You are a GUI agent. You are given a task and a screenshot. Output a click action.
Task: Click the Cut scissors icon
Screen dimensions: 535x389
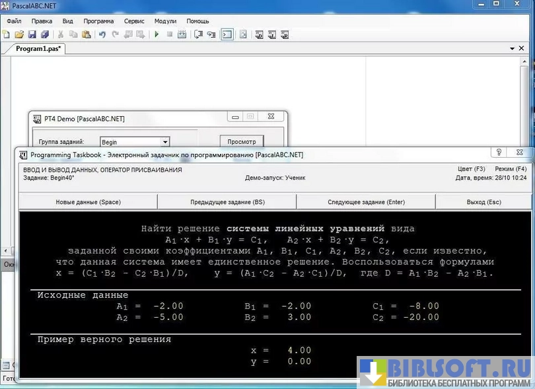click(x=61, y=34)
